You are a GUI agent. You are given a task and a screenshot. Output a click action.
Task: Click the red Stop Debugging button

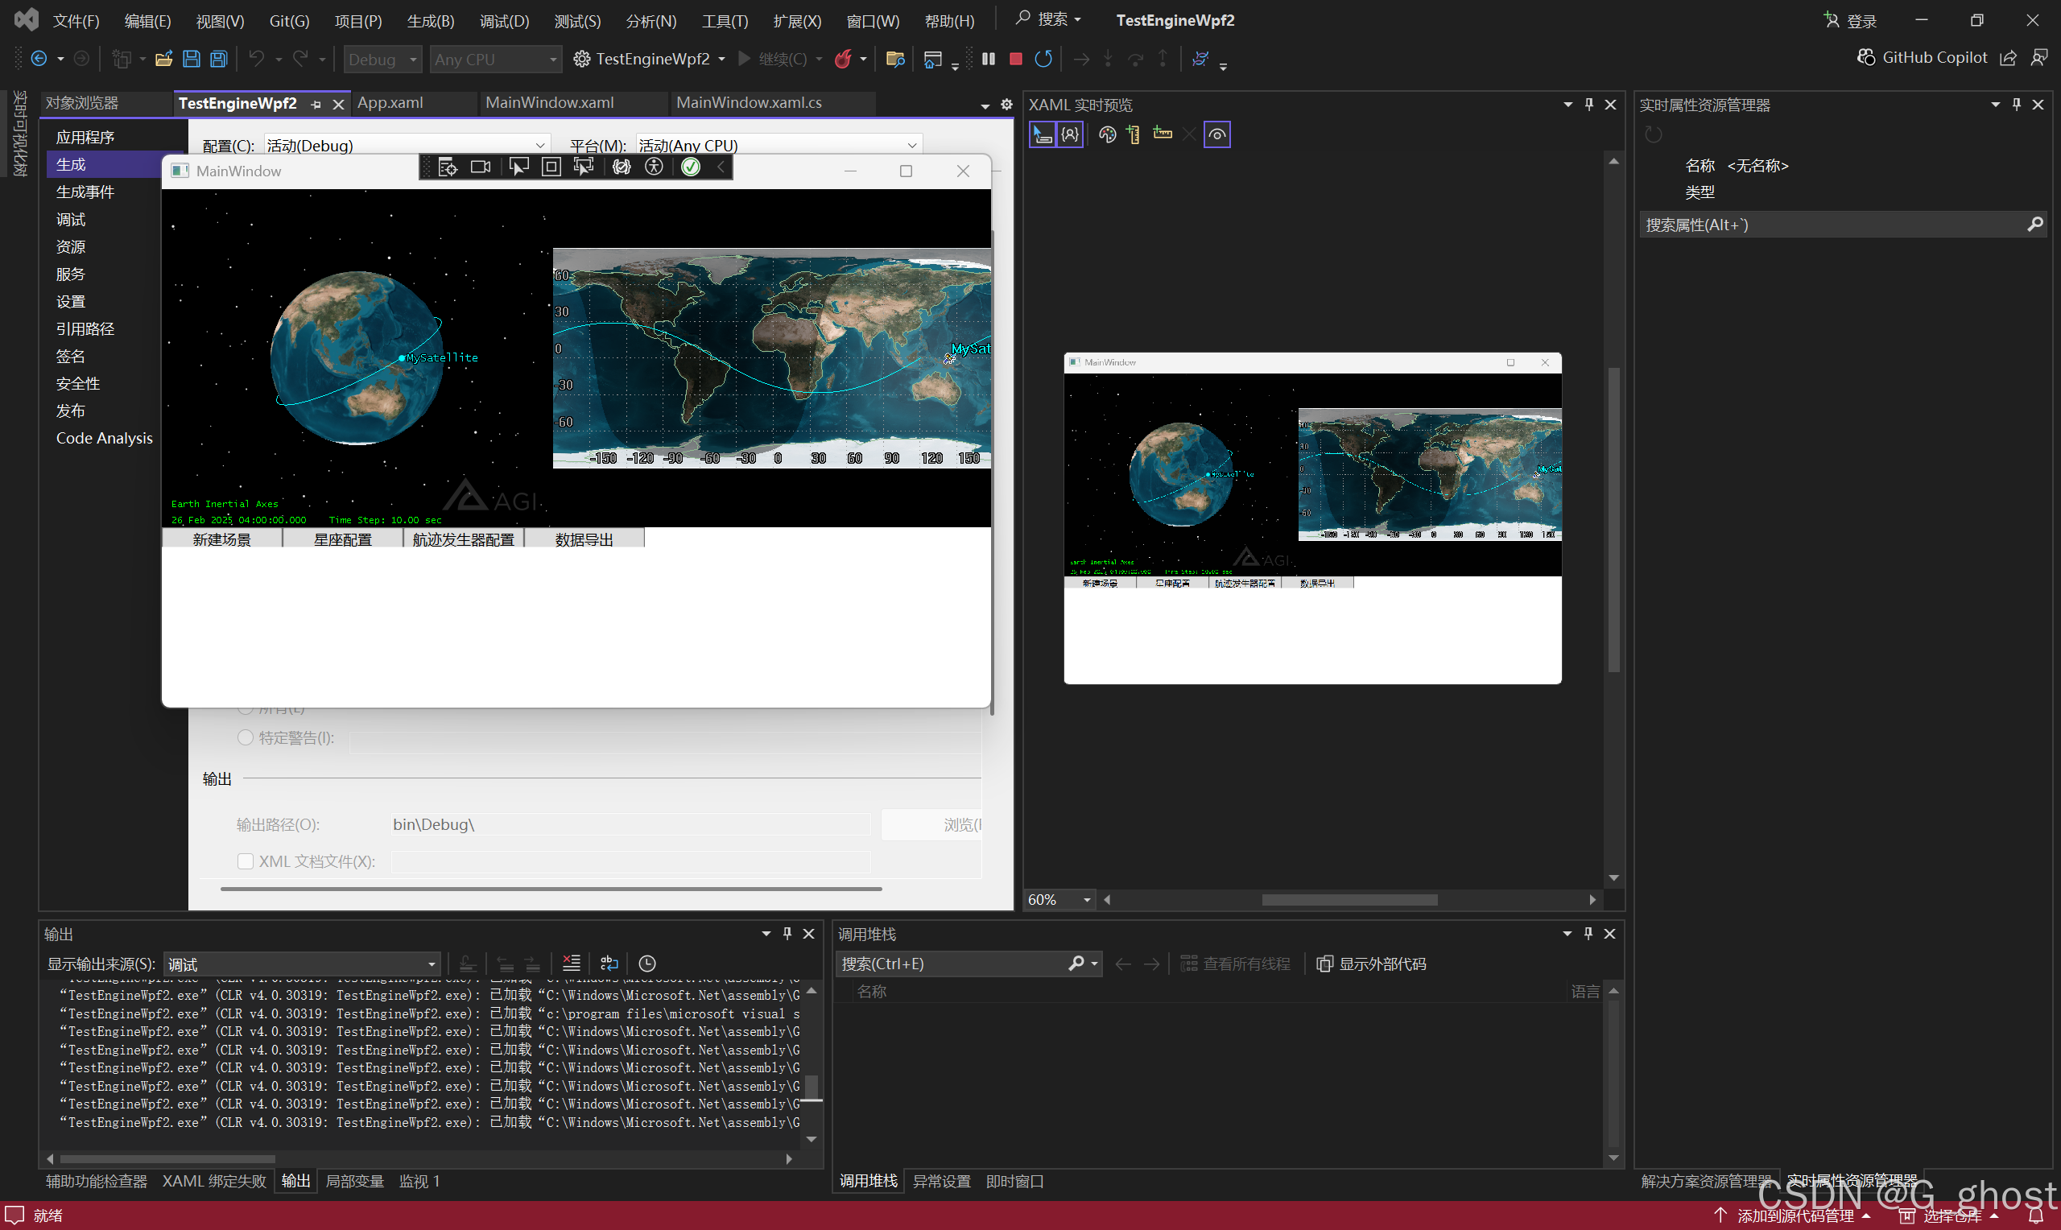click(x=1015, y=59)
